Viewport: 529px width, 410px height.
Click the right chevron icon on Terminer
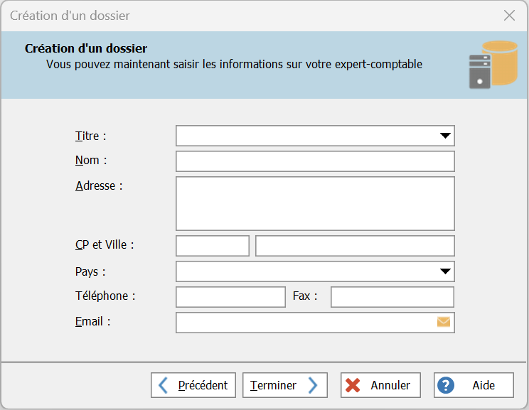tap(313, 385)
